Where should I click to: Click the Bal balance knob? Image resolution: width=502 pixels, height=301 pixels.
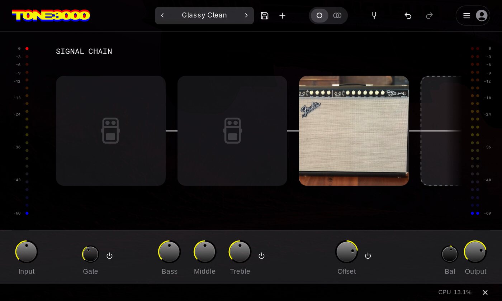450,254
